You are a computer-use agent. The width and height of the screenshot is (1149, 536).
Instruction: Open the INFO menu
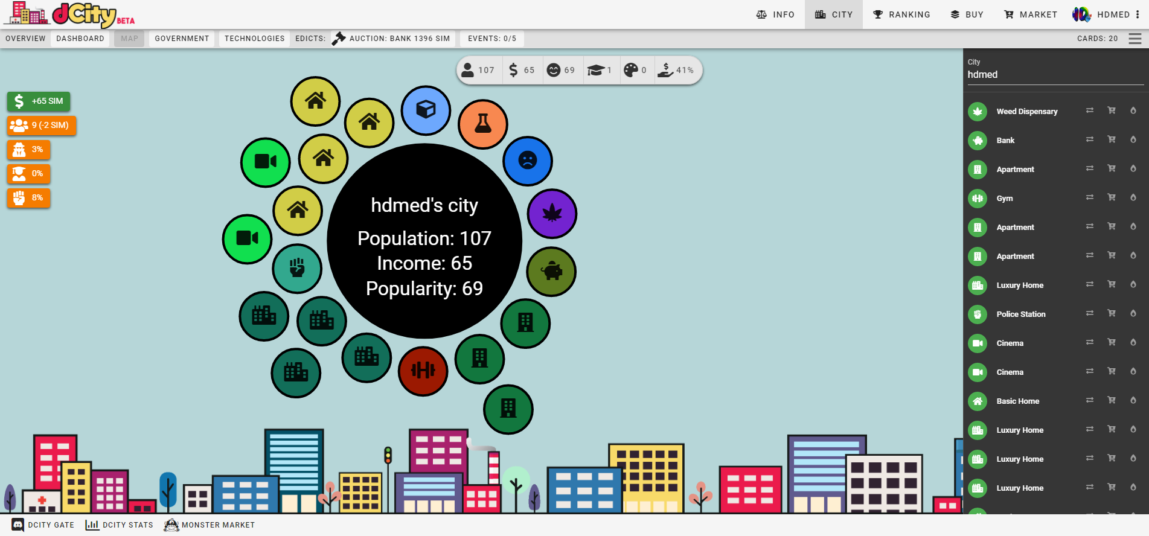776,14
